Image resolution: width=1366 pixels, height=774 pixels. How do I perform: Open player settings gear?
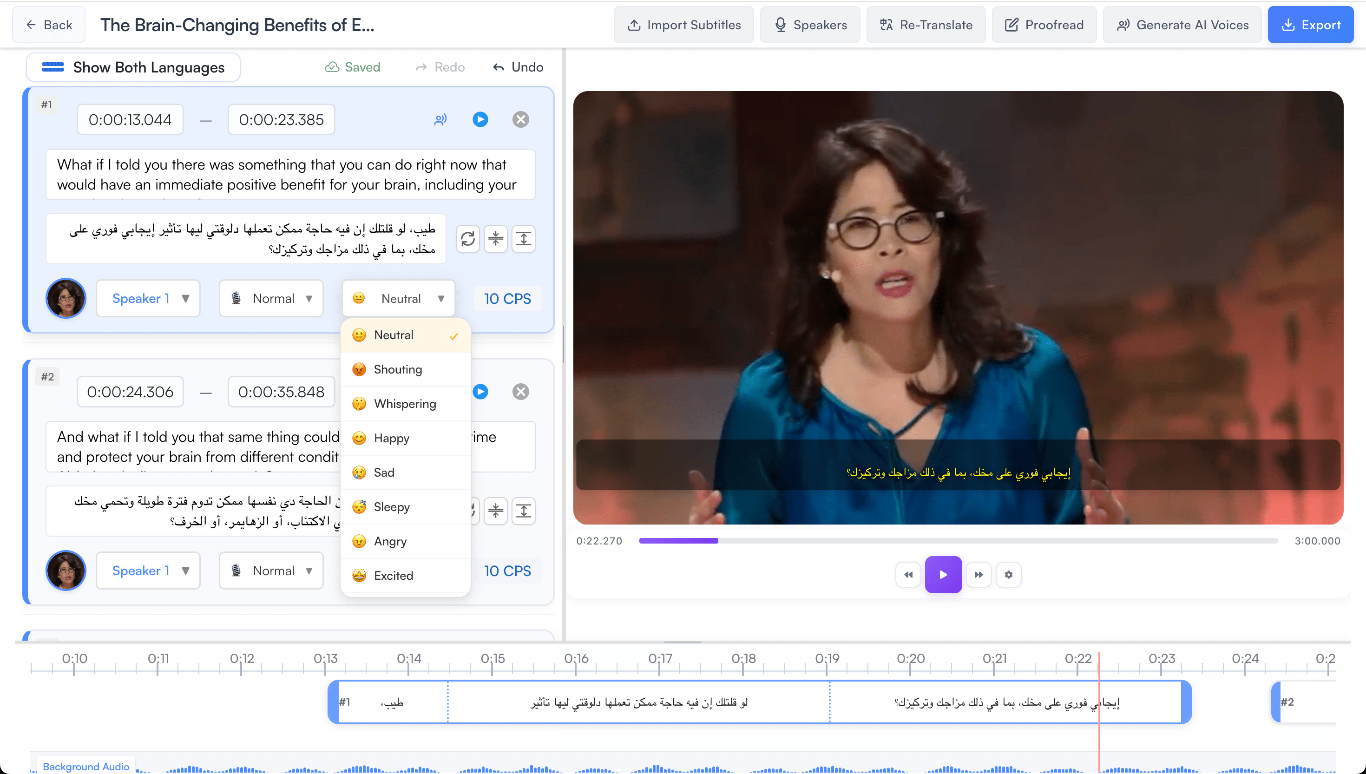coord(1009,575)
